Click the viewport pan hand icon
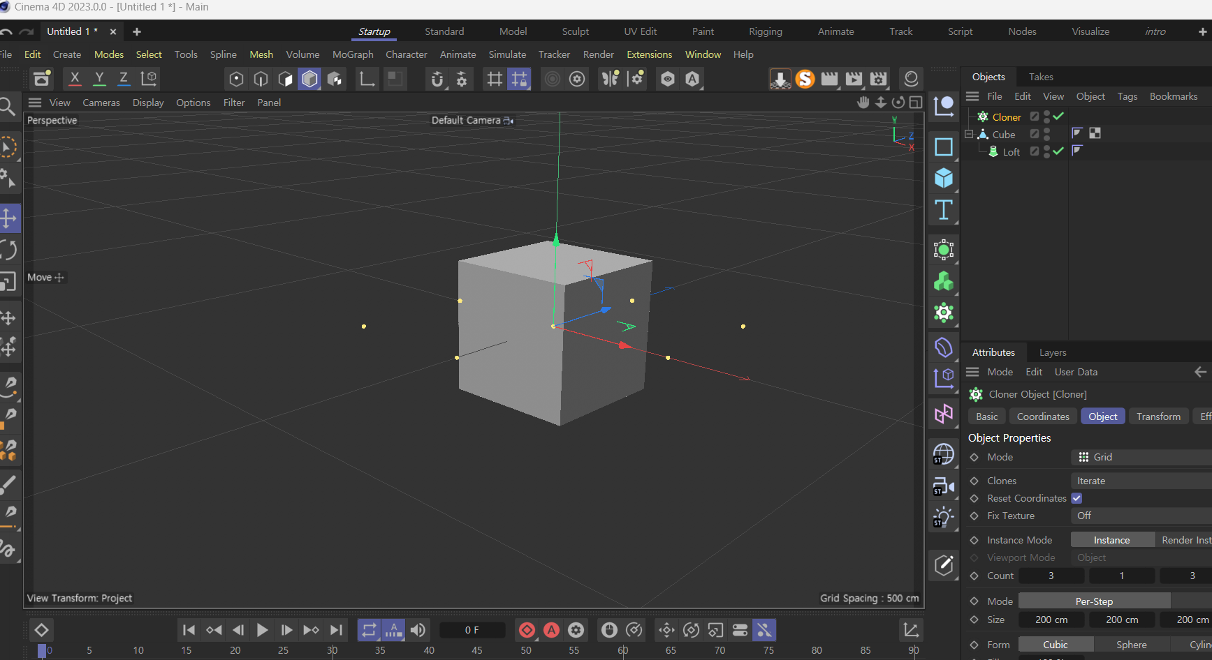 point(863,103)
